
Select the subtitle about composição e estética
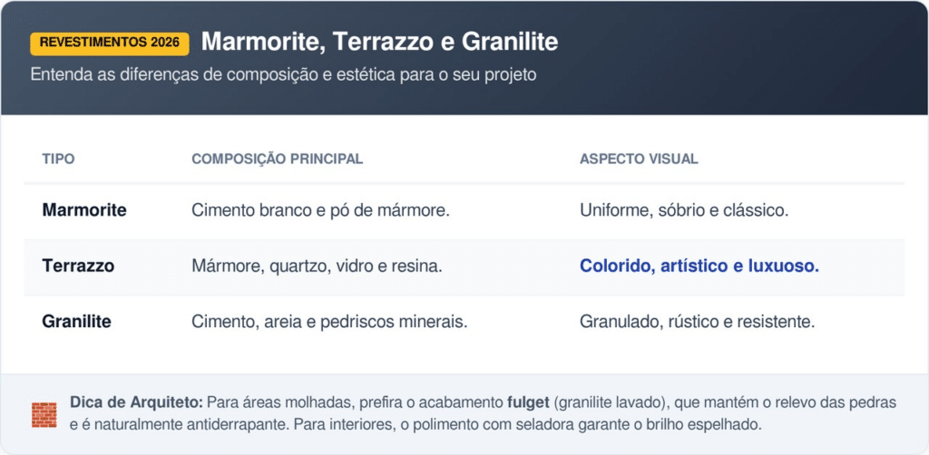click(x=283, y=74)
